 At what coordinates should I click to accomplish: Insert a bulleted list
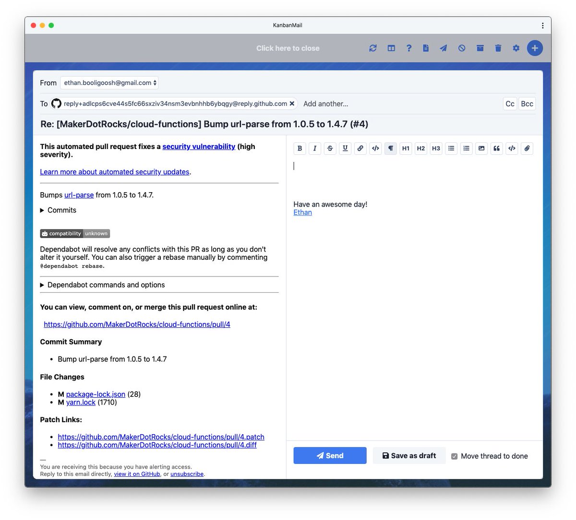click(451, 149)
